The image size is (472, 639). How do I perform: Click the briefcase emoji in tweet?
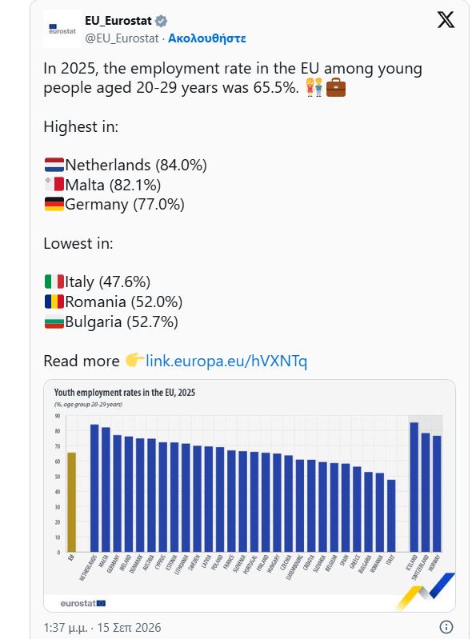tap(336, 88)
